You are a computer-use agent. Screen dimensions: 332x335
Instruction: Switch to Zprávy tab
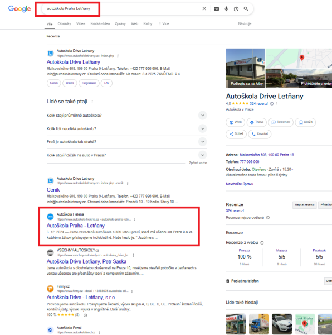pos(120,23)
